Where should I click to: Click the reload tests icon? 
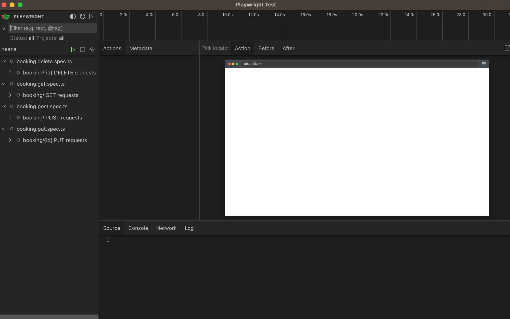coord(82,17)
